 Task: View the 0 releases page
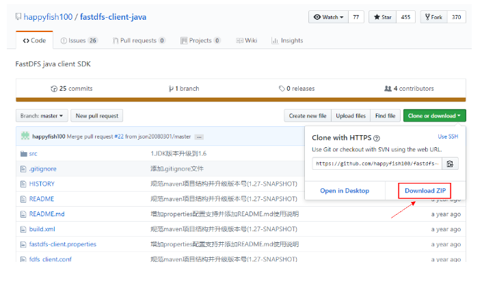[297, 89]
